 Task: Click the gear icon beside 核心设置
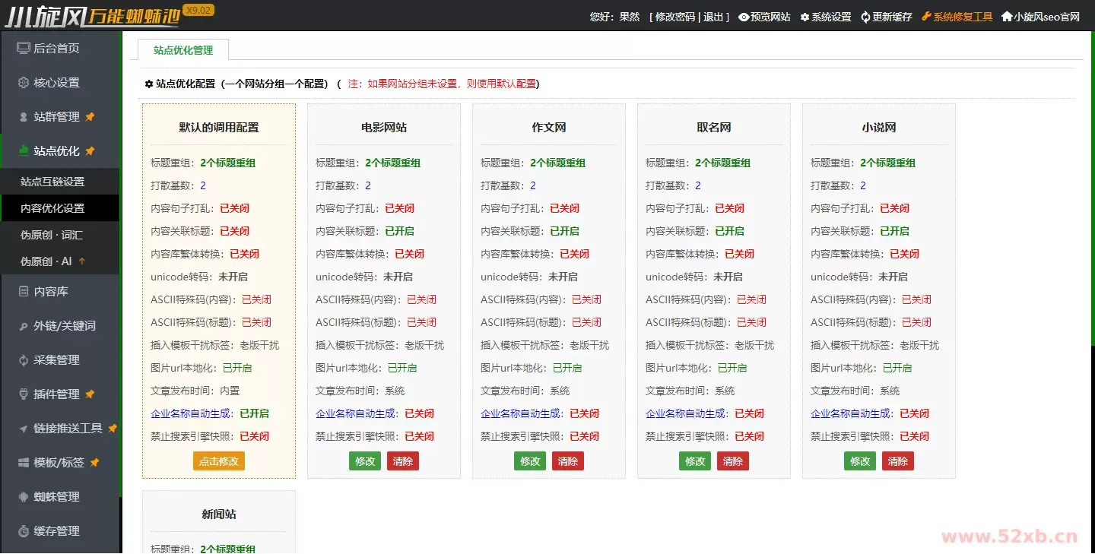tap(24, 83)
